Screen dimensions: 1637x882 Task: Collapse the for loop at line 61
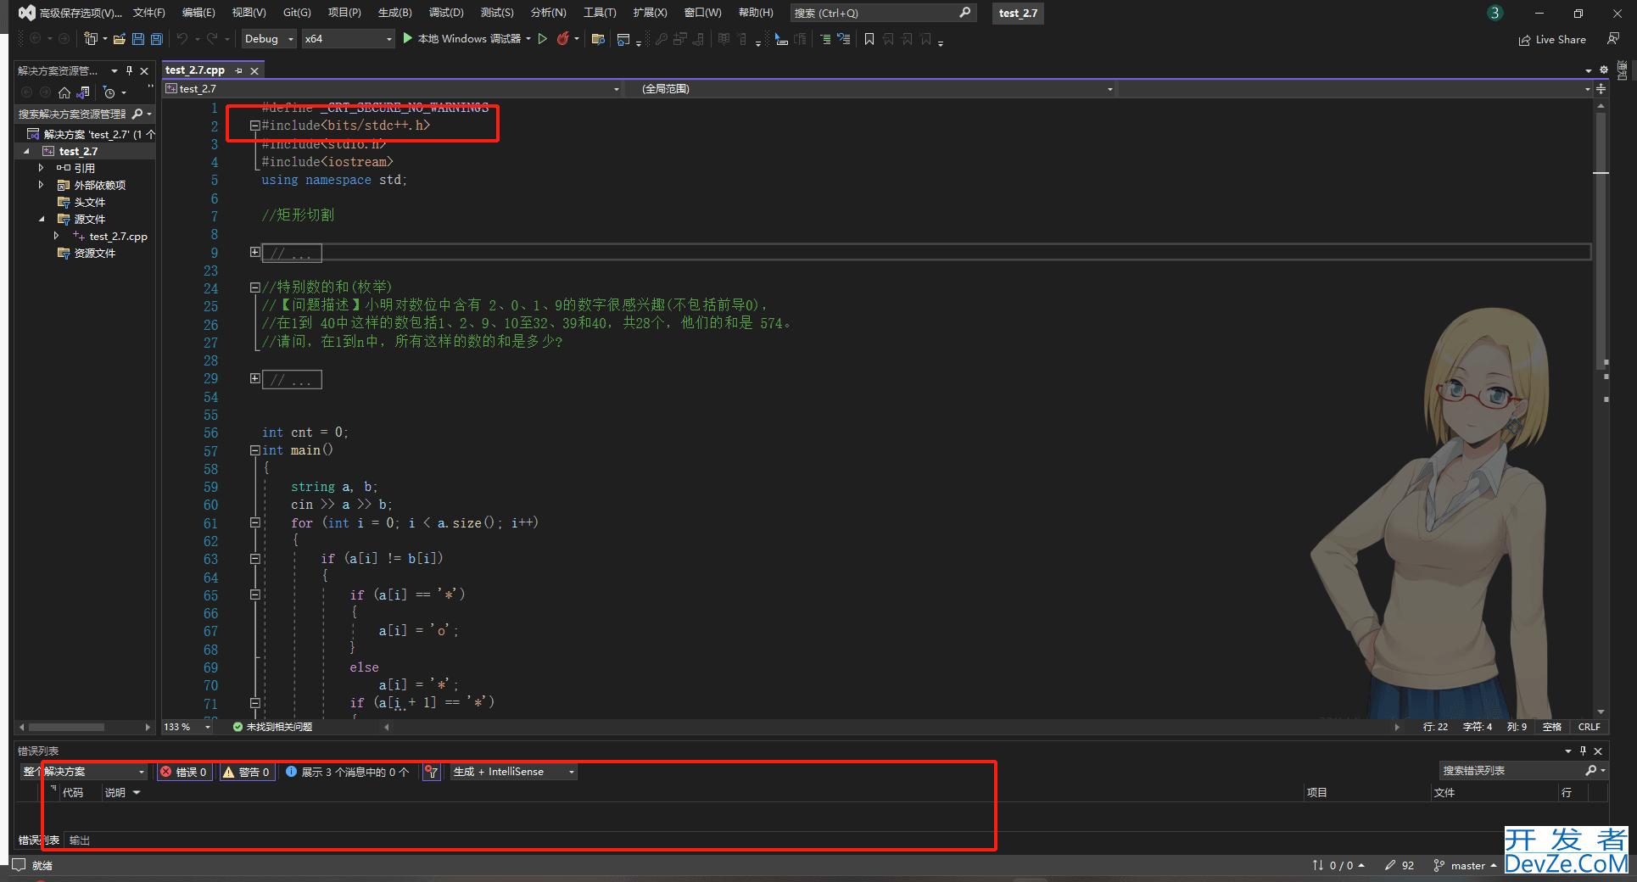(254, 523)
